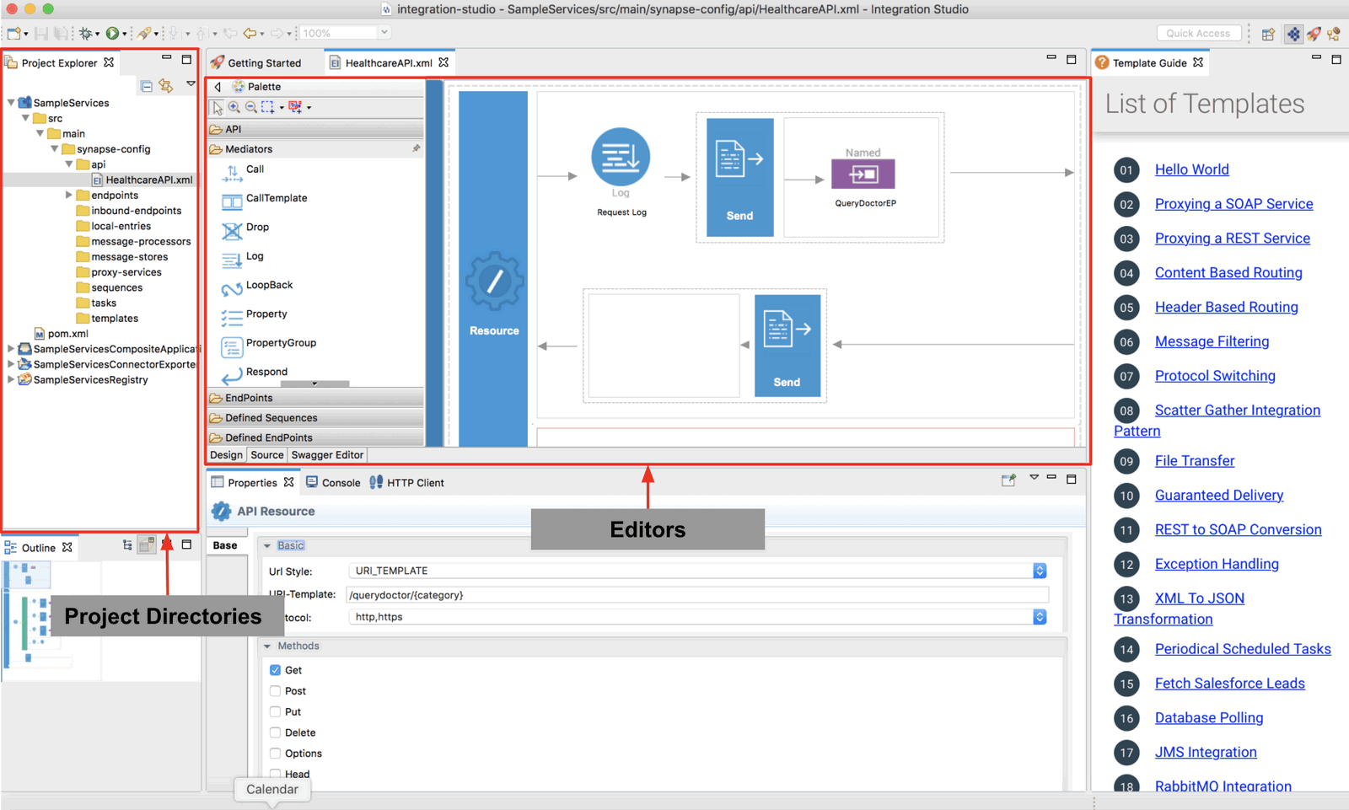This screenshot has width=1349, height=810.
Task: Open the Console view tab
Action: click(333, 483)
